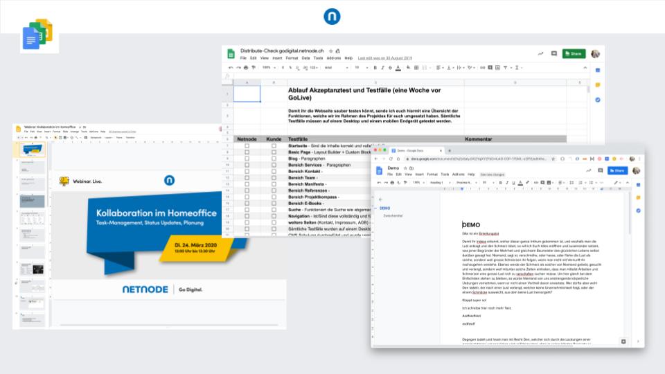This screenshot has width=665, height=374.
Task: Click the green Share button in Sheets
Action: 573,53
